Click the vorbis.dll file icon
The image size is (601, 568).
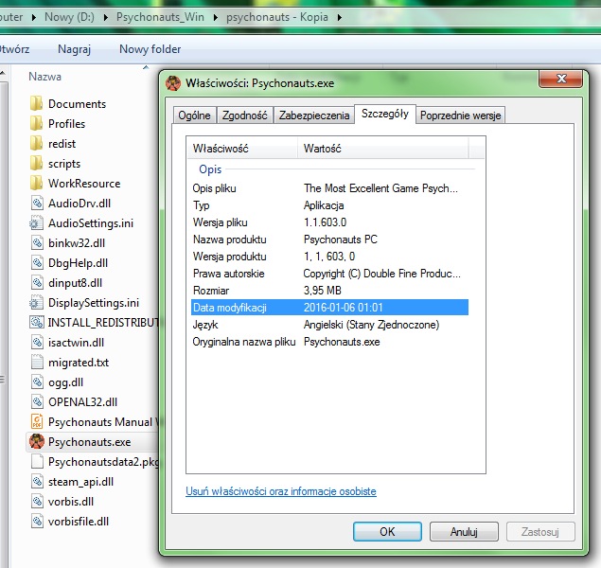click(x=37, y=502)
